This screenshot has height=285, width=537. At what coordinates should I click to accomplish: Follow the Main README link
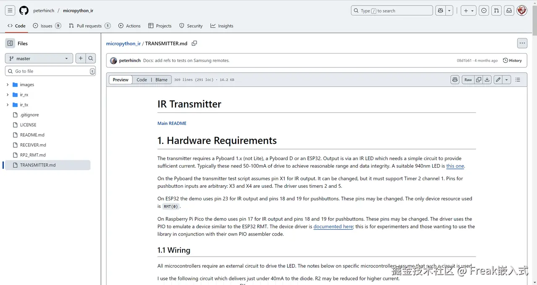click(172, 123)
